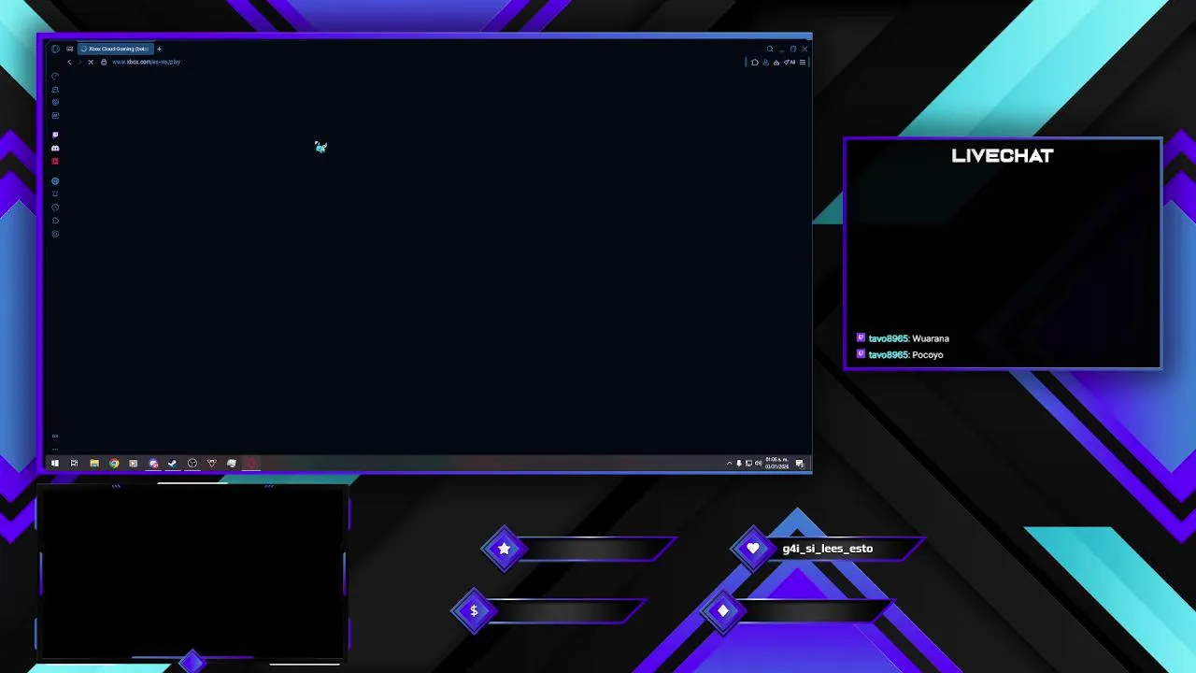The width and height of the screenshot is (1196, 673).
Task: Select the Xbox Cloud Gaming tab
Action: coord(115,49)
